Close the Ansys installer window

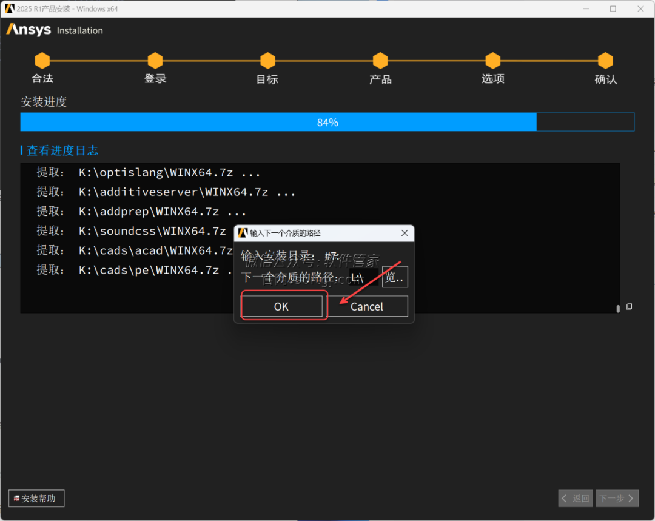click(640, 8)
